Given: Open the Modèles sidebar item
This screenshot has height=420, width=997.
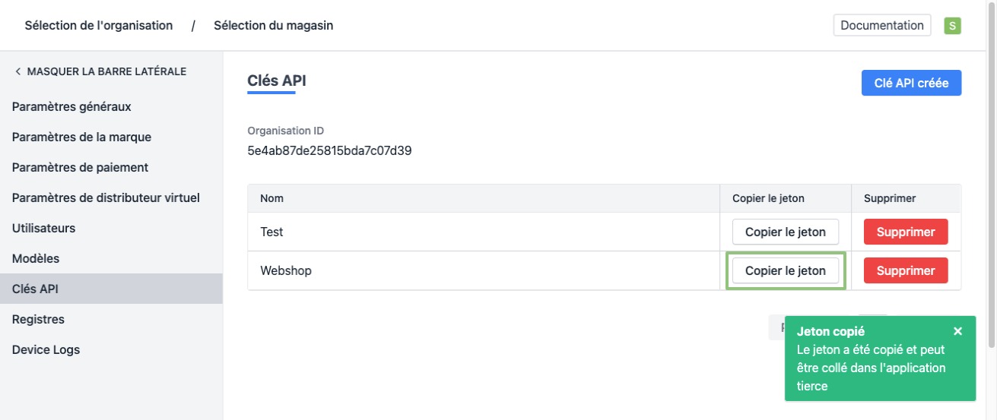Looking at the screenshot, I should point(36,258).
